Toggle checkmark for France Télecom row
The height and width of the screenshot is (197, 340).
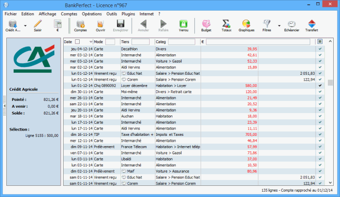pyautogui.click(x=320, y=147)
